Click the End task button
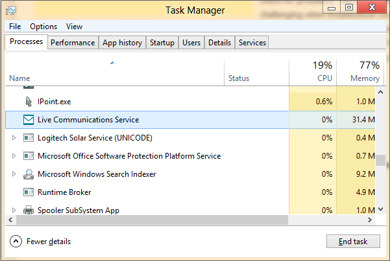 tap(353, 242)
